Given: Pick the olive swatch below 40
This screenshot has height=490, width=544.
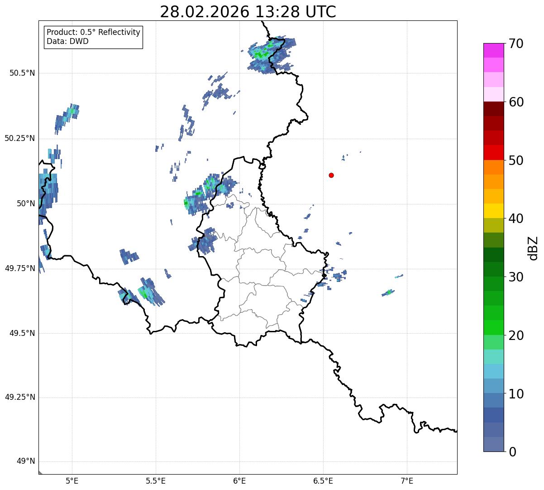Looking at the screenshot, I should [x=493, y=226].
